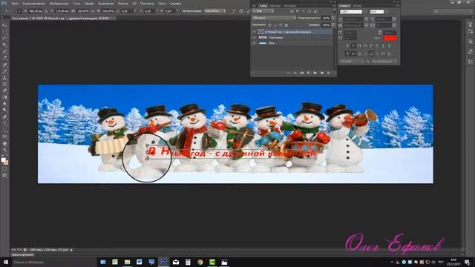Viewport: 475px width, 267px height.
Task: Open the Фильтр menu
Action: click(122, 4)
